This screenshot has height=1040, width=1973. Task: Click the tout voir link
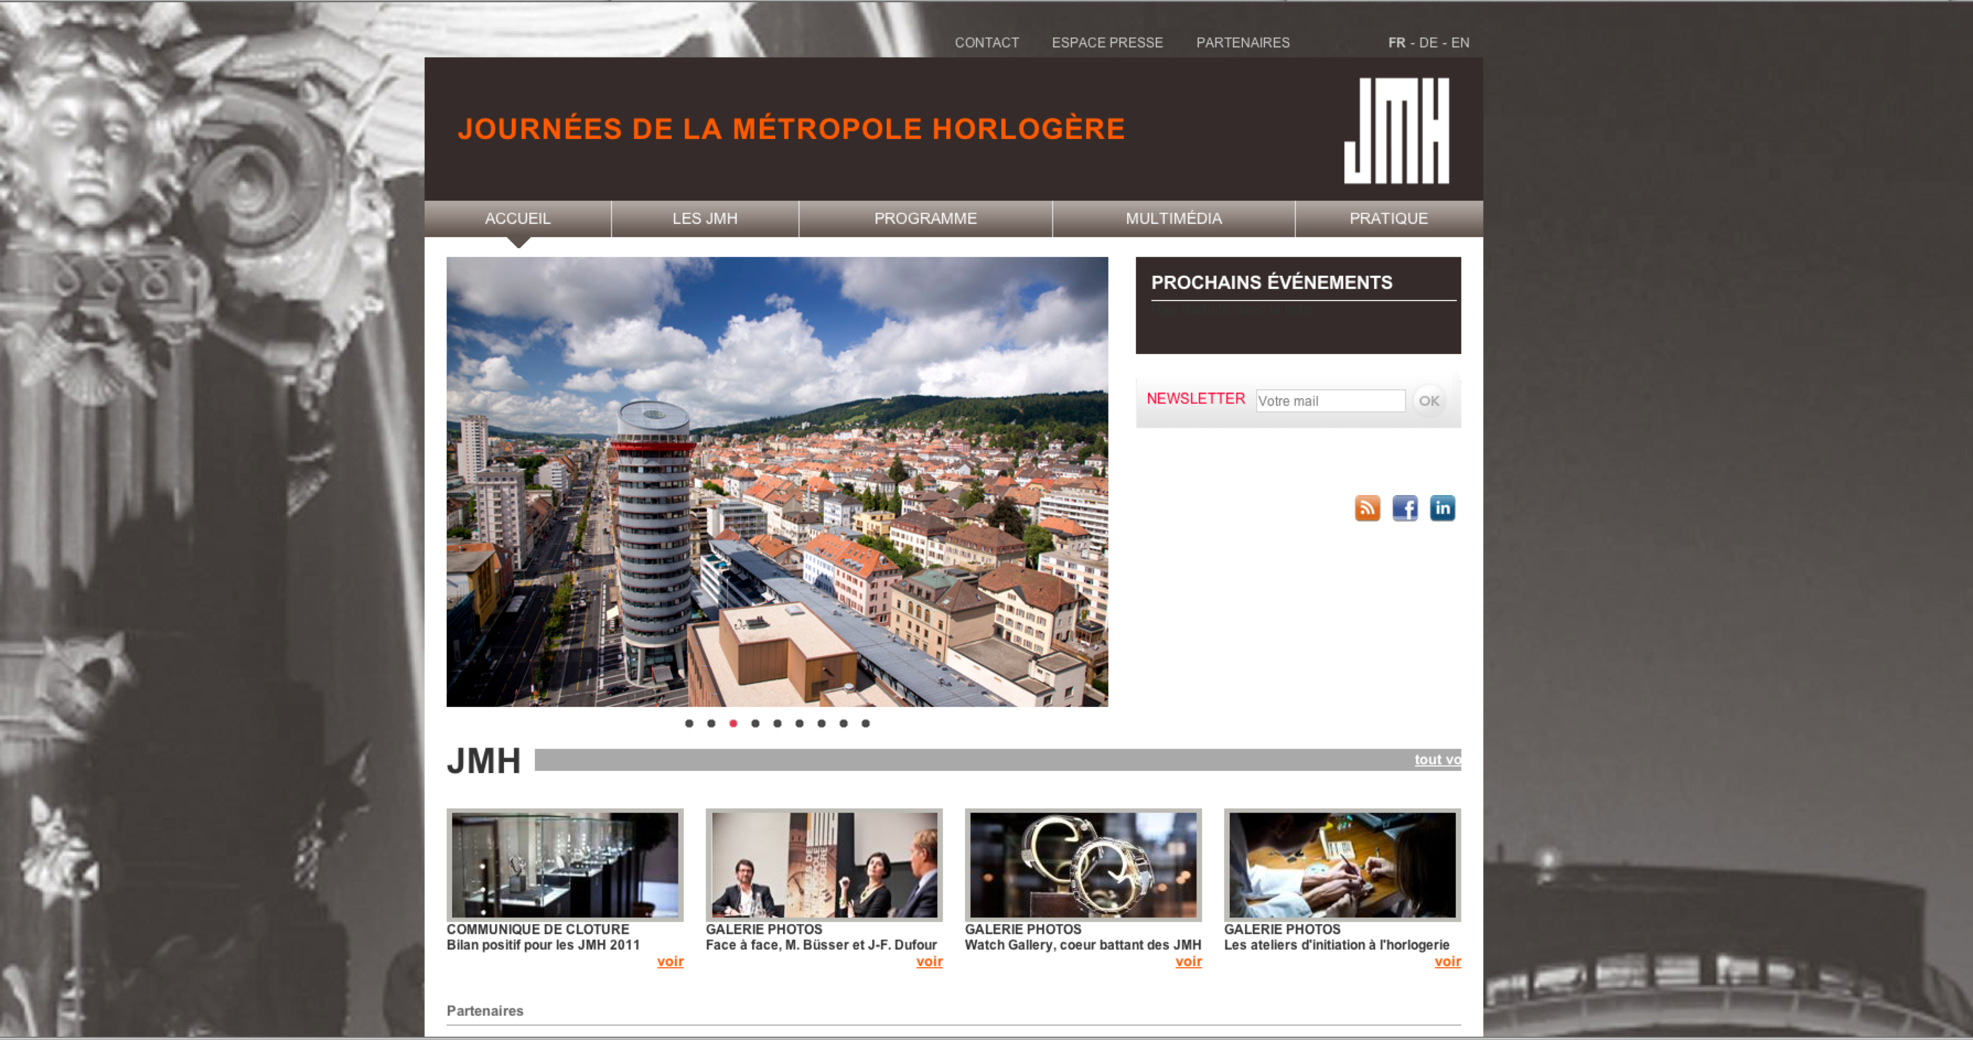[x=1437, y=759]
